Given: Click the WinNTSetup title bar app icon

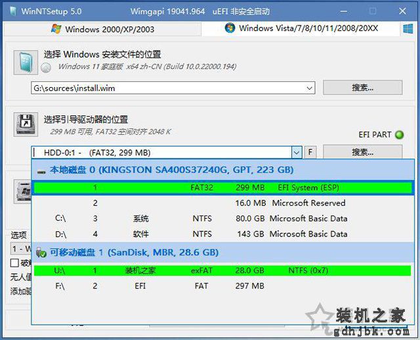Looking at the screenshot, I should [13, 11].
